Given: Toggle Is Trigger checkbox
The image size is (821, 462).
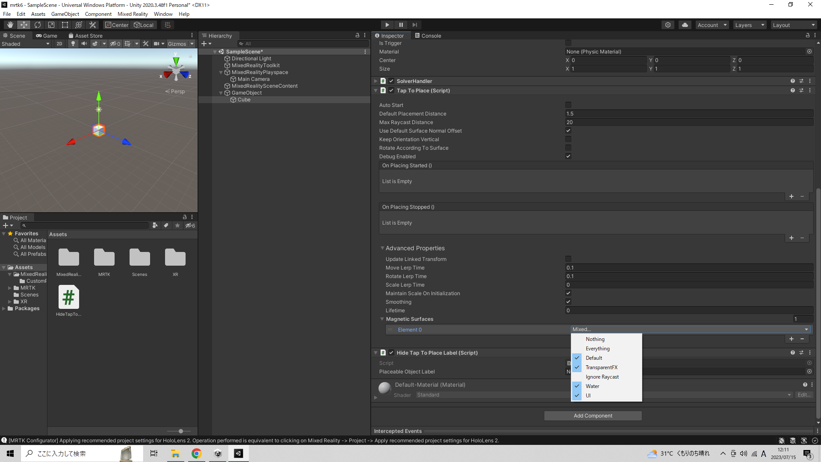Looking at the screenshot, I should pyautogui.click(x=568, y=43).
